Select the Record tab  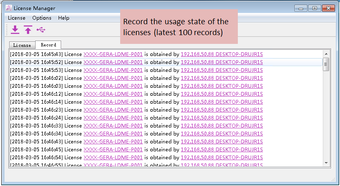tap(48, 45)
